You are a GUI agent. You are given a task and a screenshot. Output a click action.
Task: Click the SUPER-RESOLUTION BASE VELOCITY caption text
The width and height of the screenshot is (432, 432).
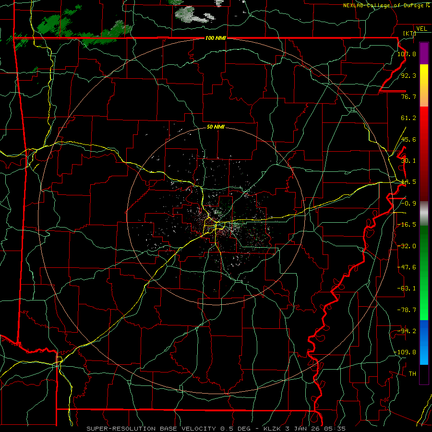(151, 429)
